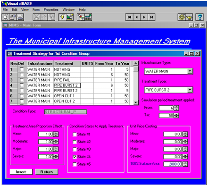Click the Condition Type STRUCTURAL_P field
The image size is (209, 186).
66,112
